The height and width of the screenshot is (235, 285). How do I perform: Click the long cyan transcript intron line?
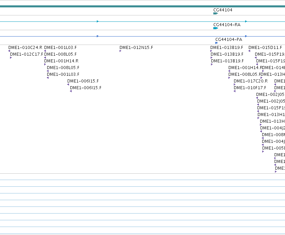(143, 21)
